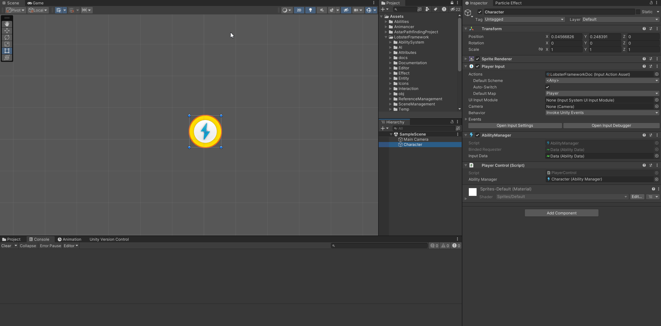Screen dimensions: 661x326
Task: Open Player Control script context menu
Action: click(657, 165)
